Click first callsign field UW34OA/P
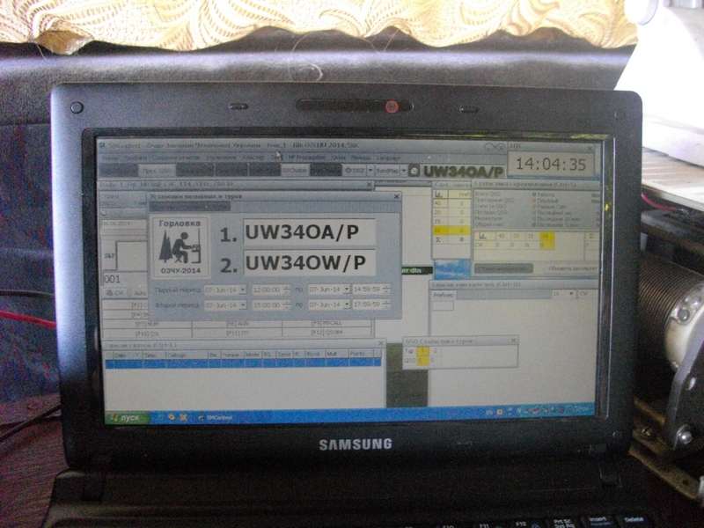The width and height of the screenshot is (704, 528). tap(309, 232)
